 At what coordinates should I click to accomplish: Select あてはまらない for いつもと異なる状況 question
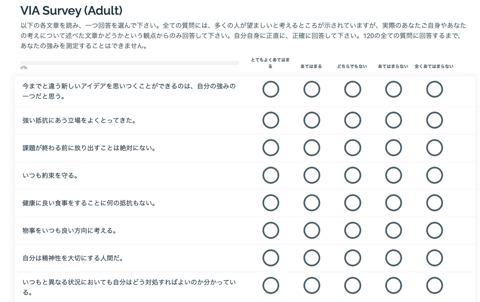[x=393, y=286]
